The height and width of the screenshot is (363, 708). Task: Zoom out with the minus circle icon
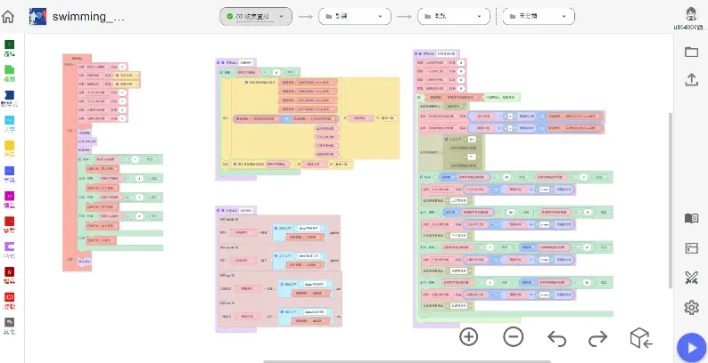pyautogui.click(x=514, y=337)
